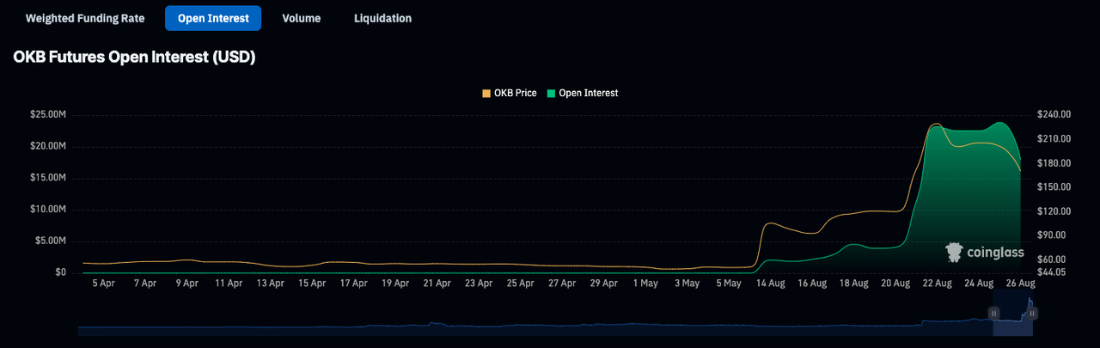Open the Volume tab
Screen dimensions: 1100x348
[301, 18]
